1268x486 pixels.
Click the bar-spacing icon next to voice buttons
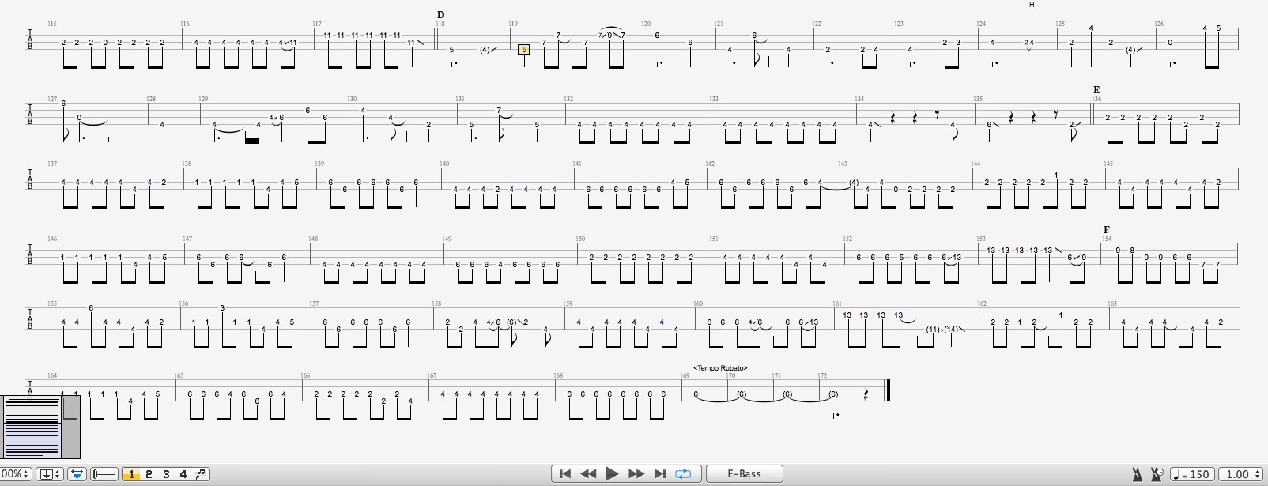[105, 474]
